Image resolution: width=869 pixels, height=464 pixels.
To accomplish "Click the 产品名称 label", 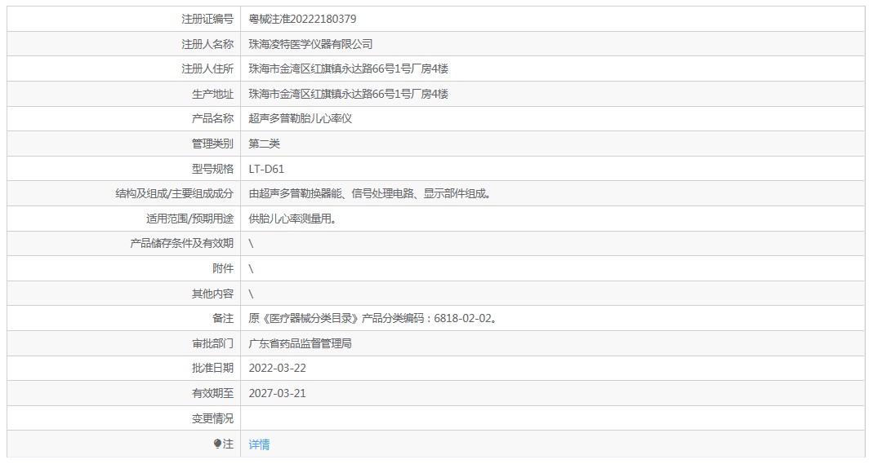I will pyautogui.click(x=213, y=118).
